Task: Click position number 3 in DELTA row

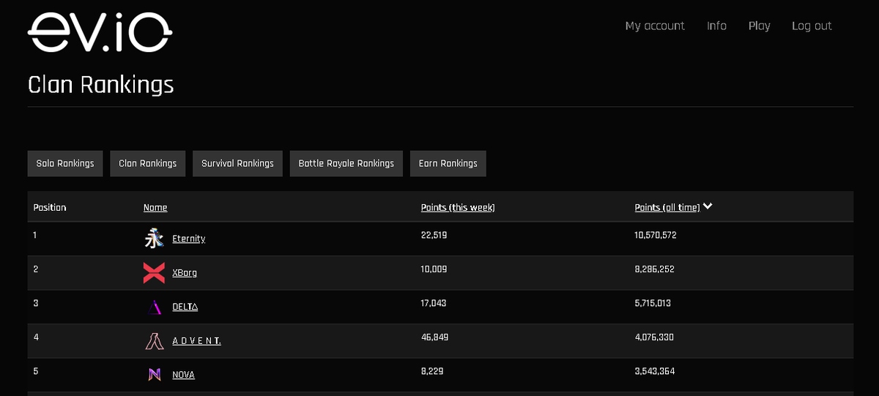Action: pyautogui.click(x=36, y=303)
